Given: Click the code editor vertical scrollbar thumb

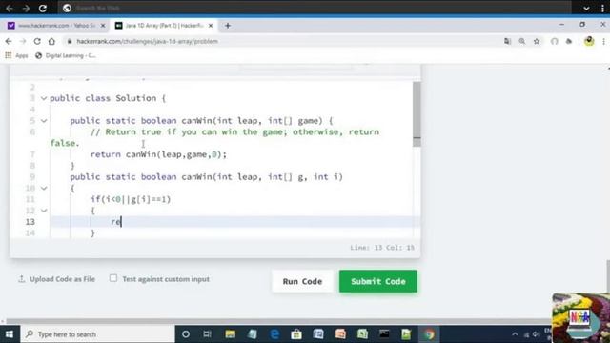Looking at the screenshot, I should click(x=417, y=113).
